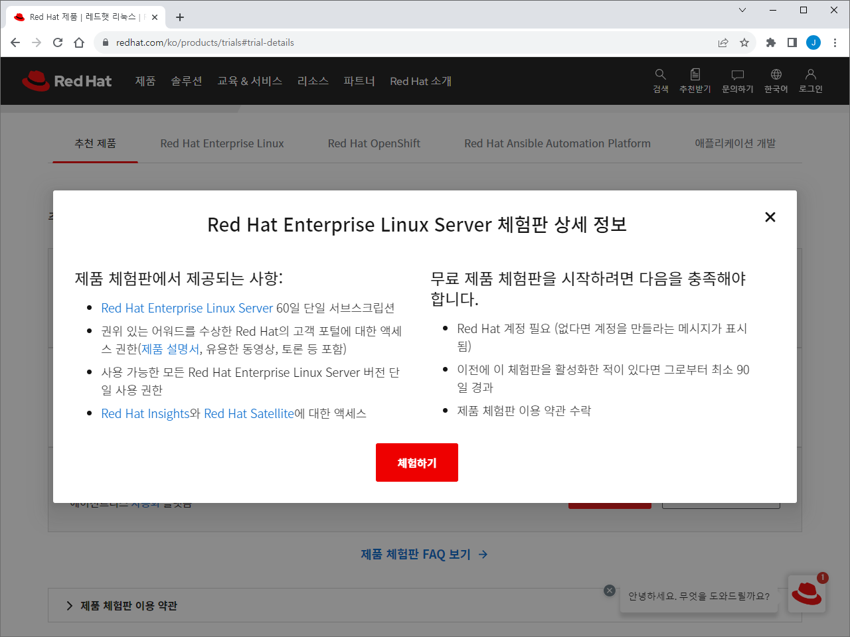The image size is (850, 637).
Task: Click the red 체험하기 button
Action: 417,462
